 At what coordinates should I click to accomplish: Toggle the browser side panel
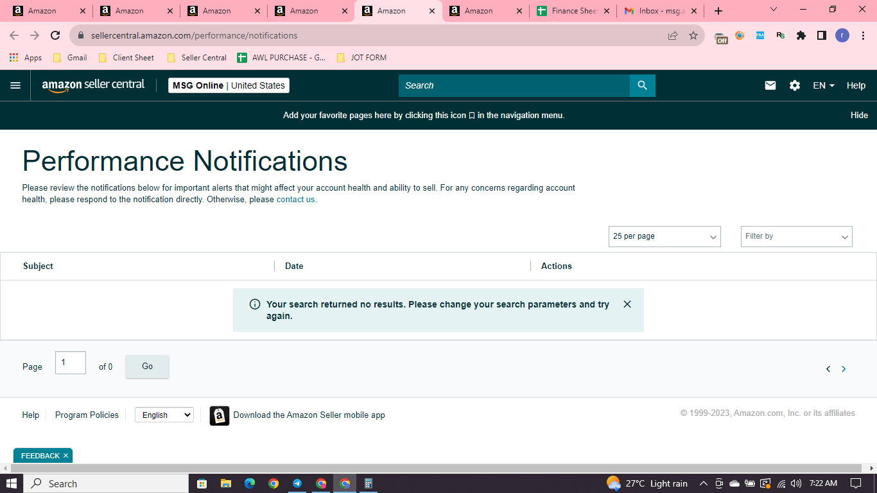(x=822, y=35)
